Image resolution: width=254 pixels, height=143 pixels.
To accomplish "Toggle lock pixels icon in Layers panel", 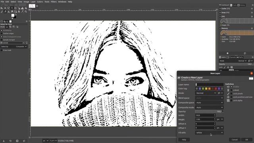I will (225, 67).
